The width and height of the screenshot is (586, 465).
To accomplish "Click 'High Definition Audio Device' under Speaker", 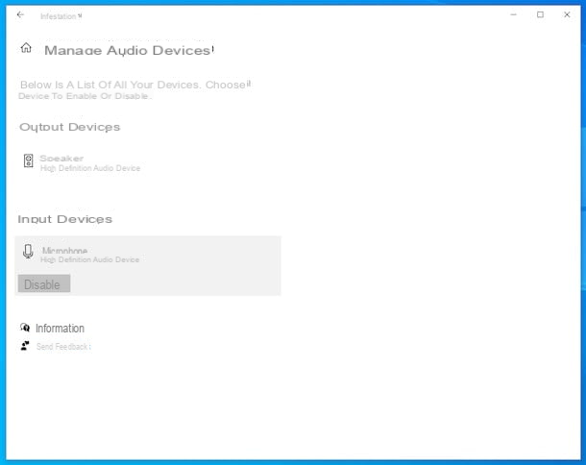I will [x=90, y=168].
